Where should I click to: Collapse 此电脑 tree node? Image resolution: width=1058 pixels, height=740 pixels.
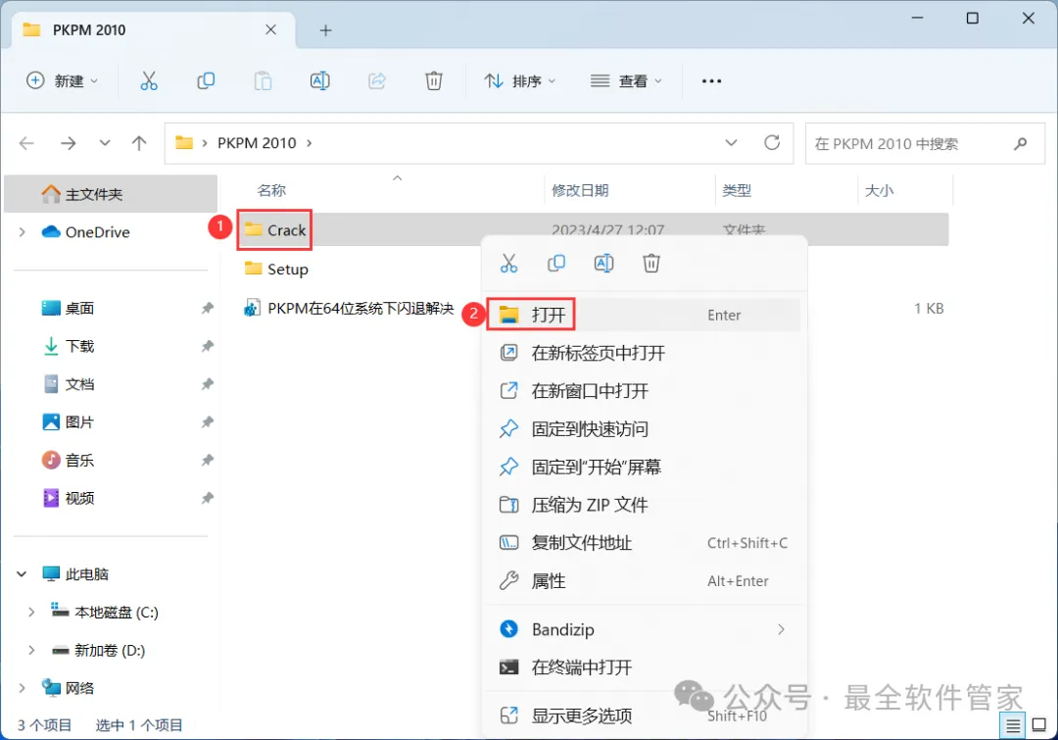click(x=22, y=574)
